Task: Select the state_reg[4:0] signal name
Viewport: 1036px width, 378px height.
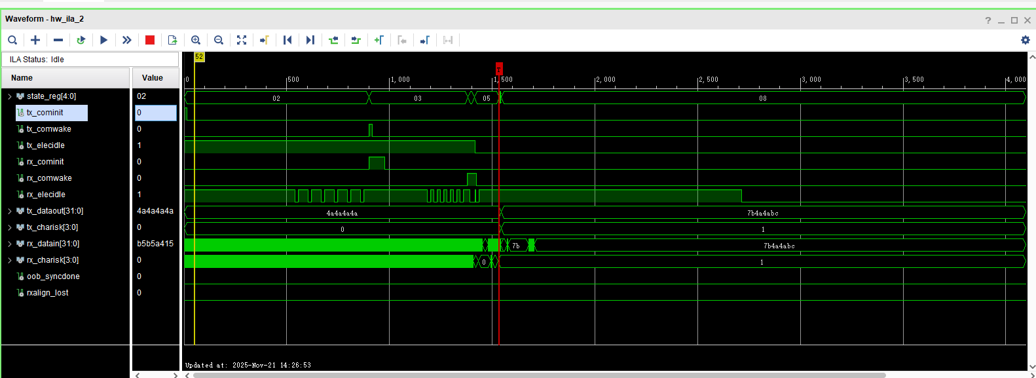Action: tap(51, 96)
